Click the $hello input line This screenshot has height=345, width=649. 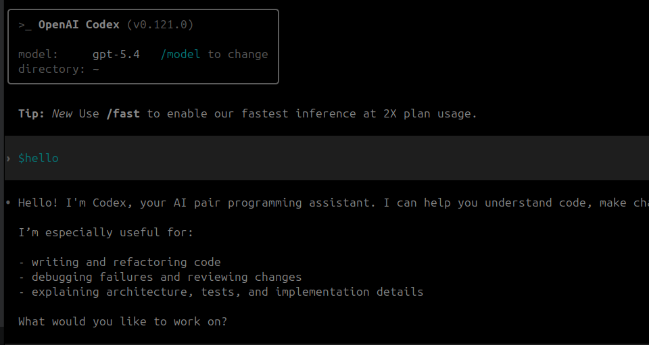[x=39, y=159]
